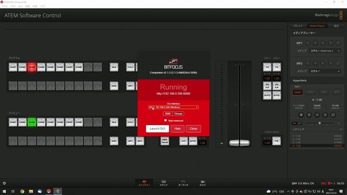Select CAM5 on the Preview row
The width and height of the screenshot is (347, 195).
pyautogui.click(x=50, y=122)
